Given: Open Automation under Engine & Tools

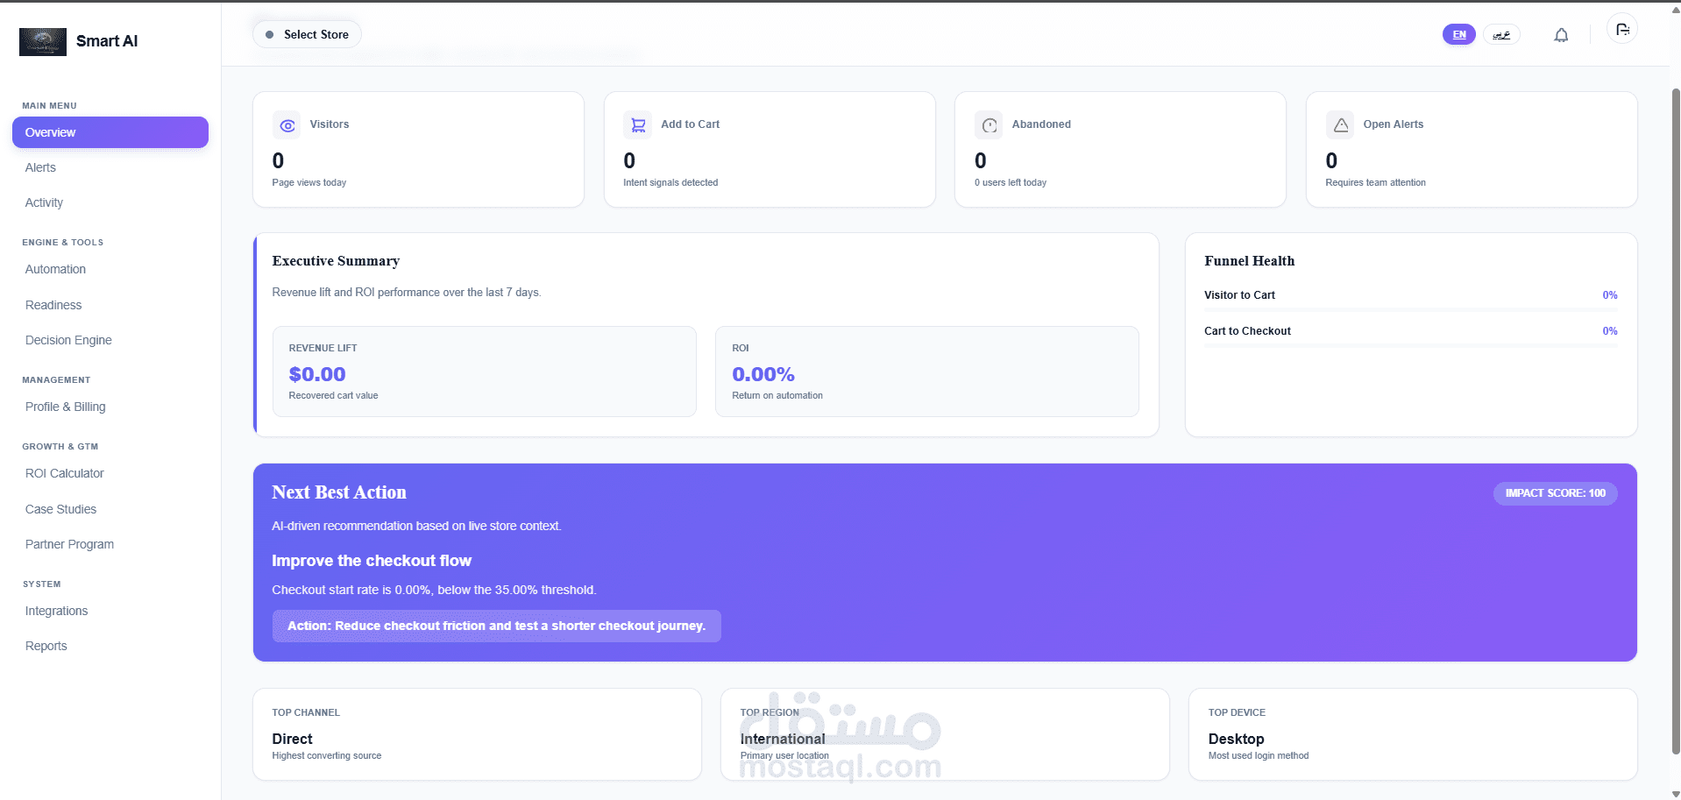Looking at the screenshot, I should pyautogui.click(x=55, y=269).
